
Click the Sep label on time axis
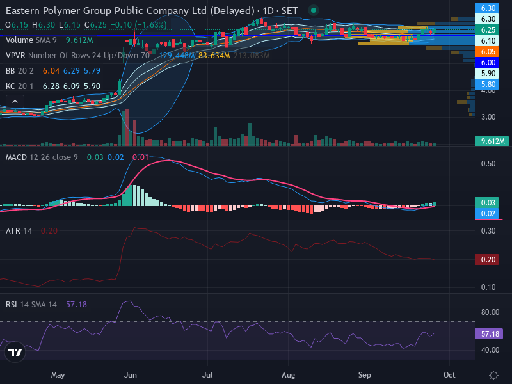(364, 375)
